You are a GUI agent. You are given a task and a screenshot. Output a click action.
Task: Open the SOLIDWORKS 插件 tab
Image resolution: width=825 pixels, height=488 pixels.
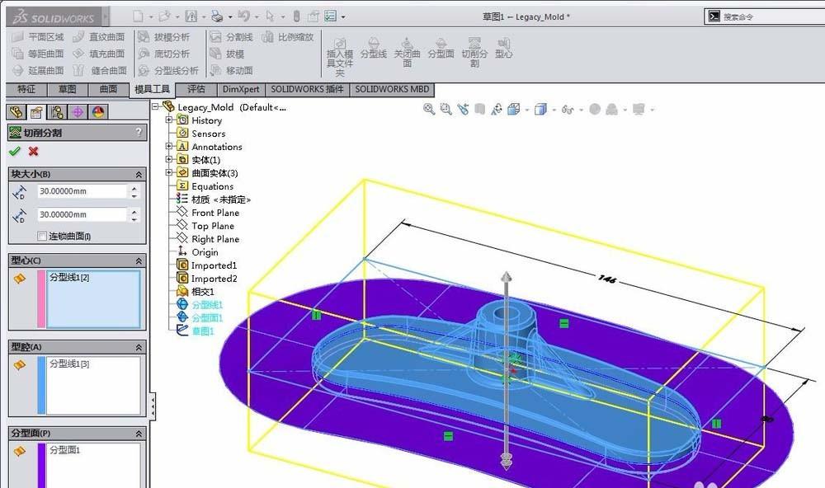pos(306,89)
